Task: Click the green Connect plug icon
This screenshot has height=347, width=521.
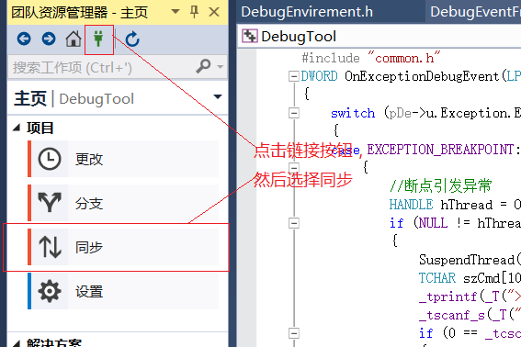Action: click(98, 39)
